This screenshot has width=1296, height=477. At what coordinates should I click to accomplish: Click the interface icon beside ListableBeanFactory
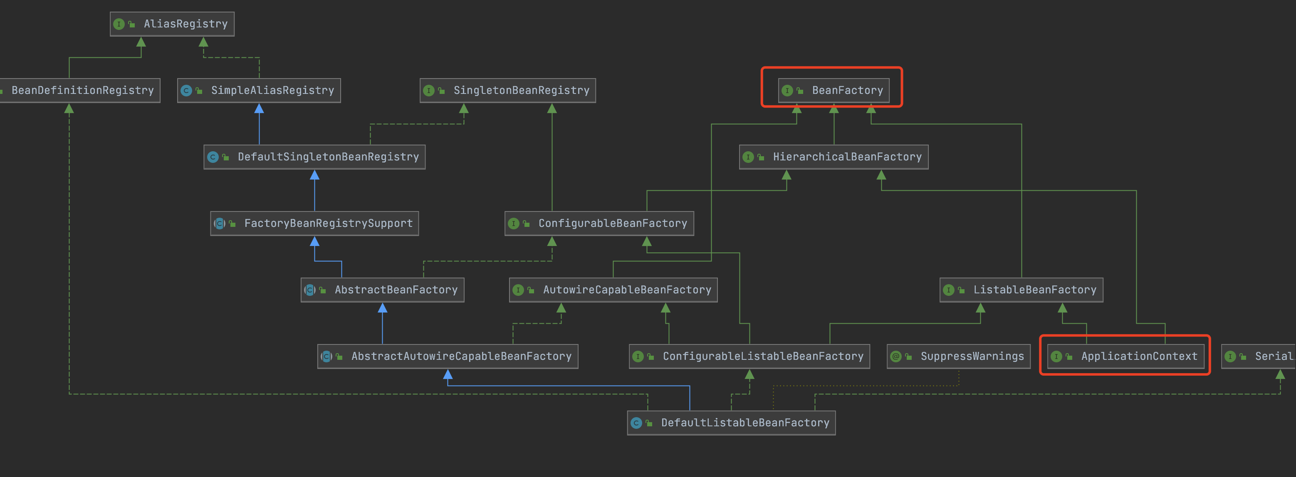[948, 290]
